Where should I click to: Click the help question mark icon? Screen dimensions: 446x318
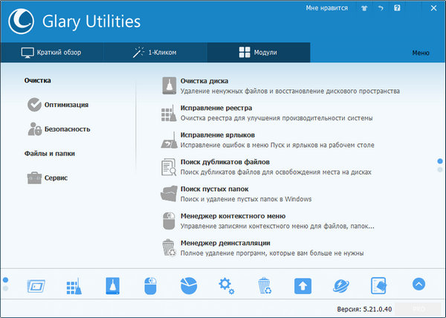397,9
